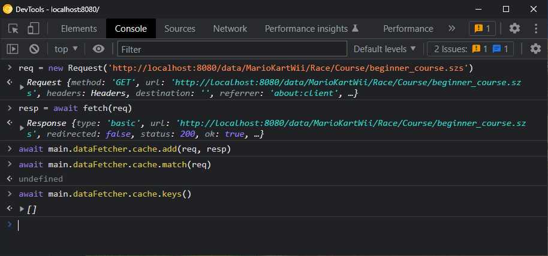Minimize the DevTools window
This screenshot has height=256, width=548.
coord(478,10)
